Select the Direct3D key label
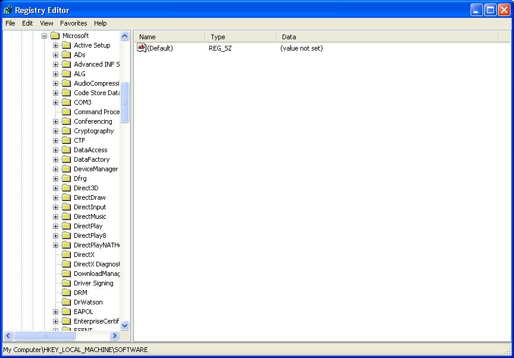This screenshot has height=358, width=514. pyautogui.click(x=86, y=188)
